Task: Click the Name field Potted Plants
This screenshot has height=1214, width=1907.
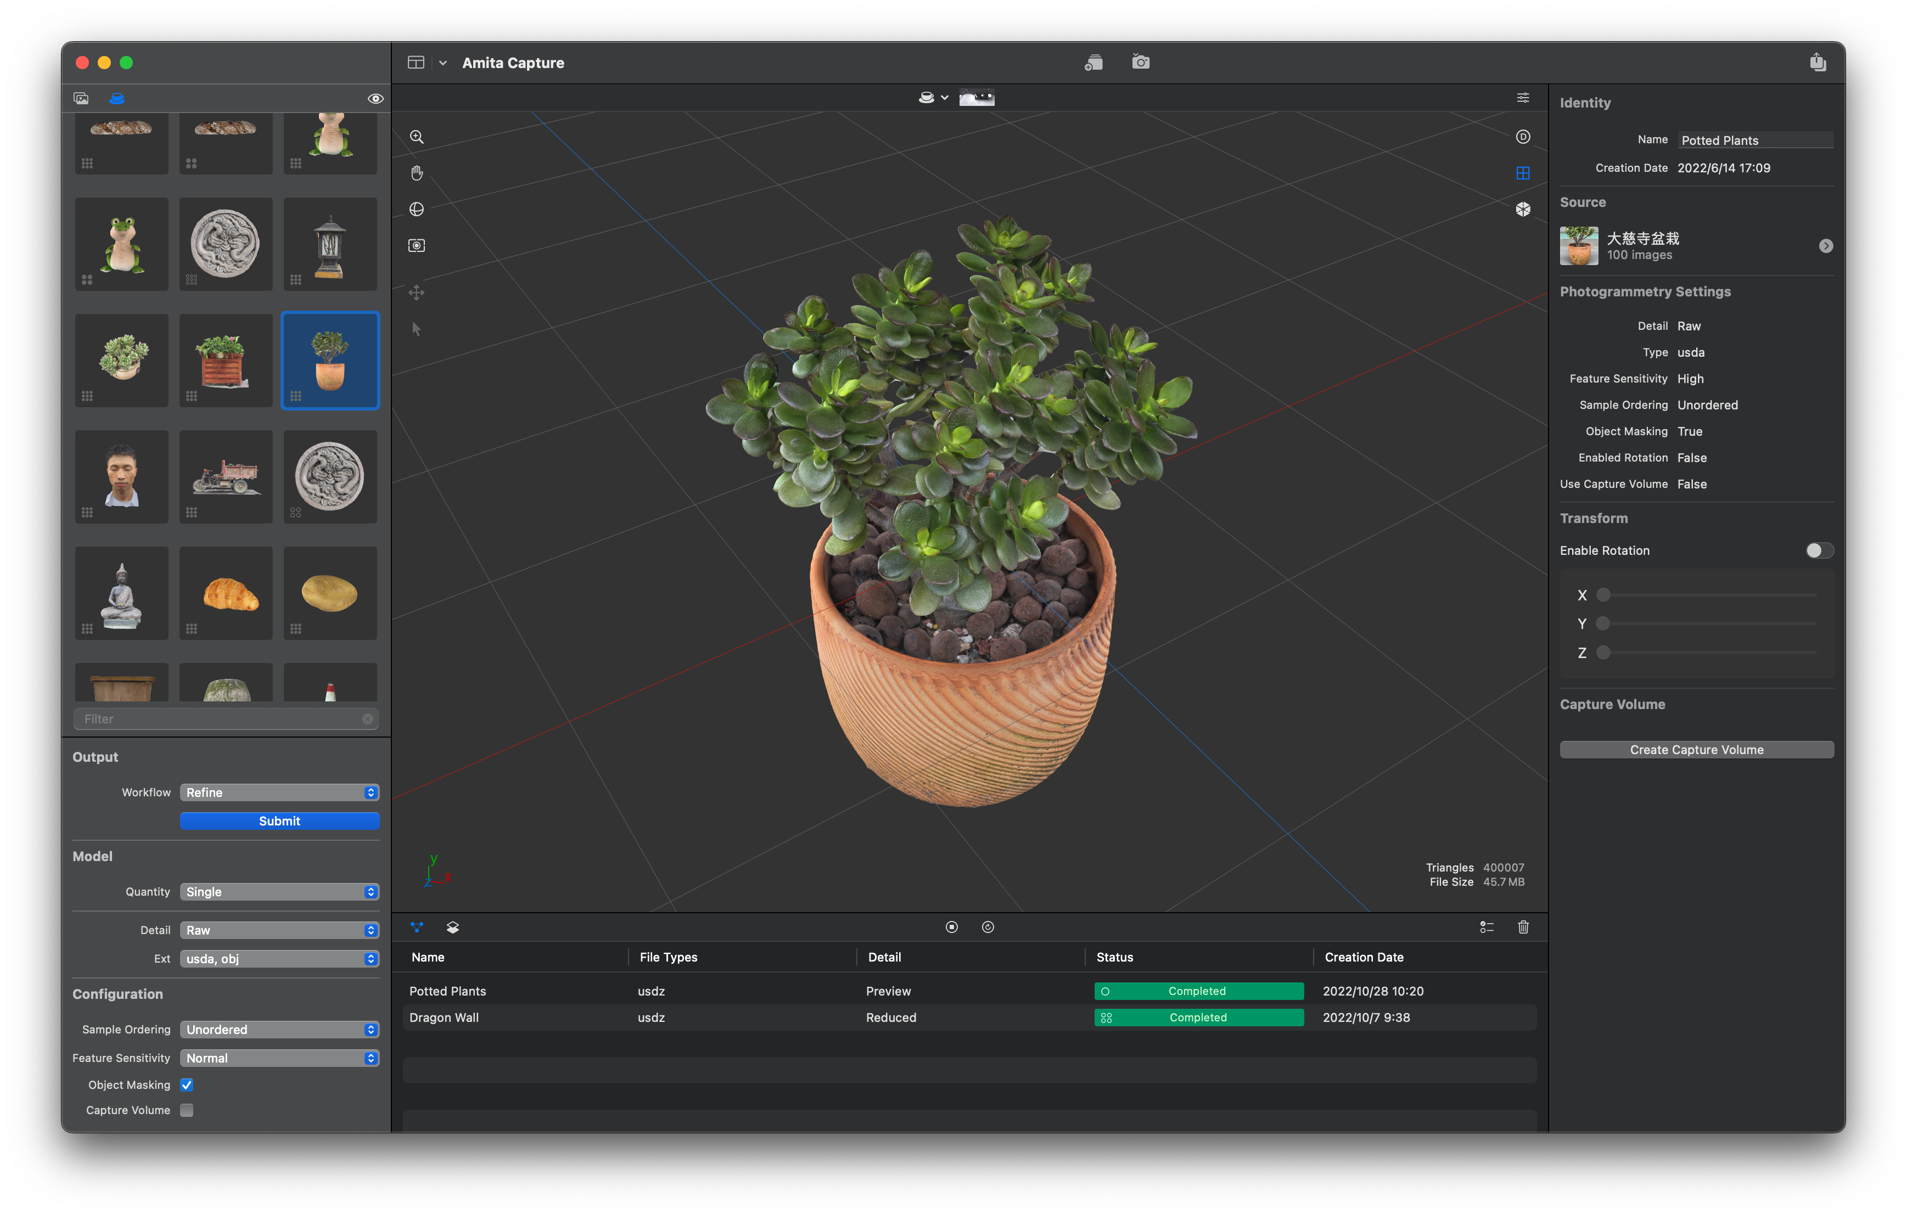Action: point(1755,139)
